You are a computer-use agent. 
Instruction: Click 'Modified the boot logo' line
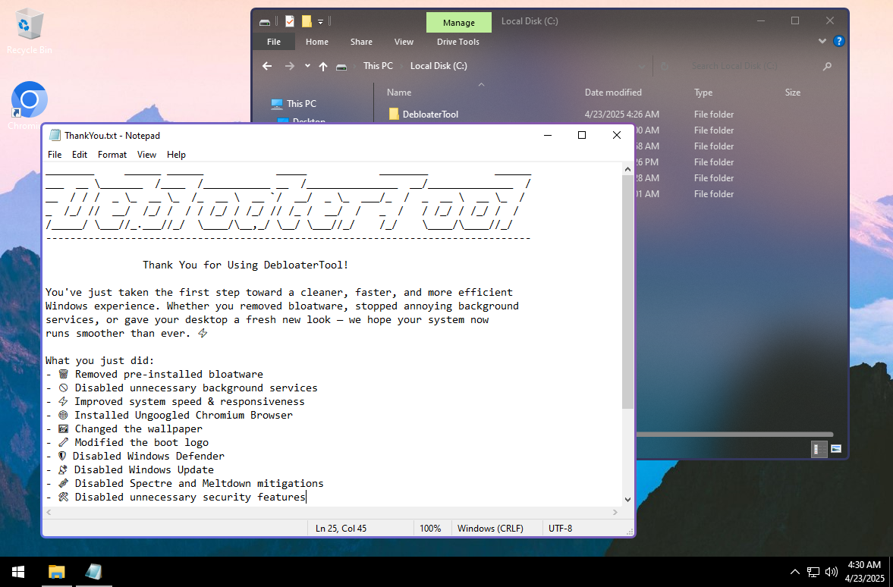point(142,443)
